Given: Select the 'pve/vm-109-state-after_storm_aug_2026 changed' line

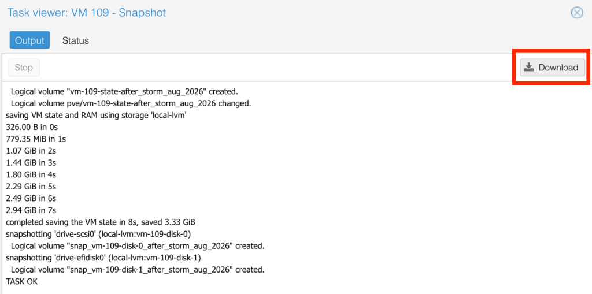Looking at the screenshot, I should click(x=131, y=103).
